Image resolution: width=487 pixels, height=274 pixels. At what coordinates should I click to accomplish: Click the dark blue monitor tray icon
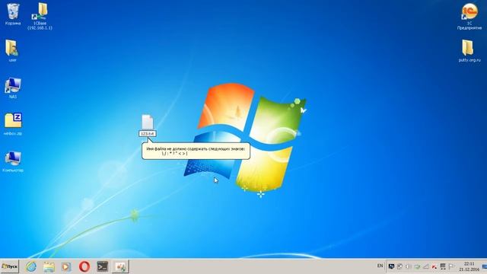pyautogui.click(x=391, y=266)
